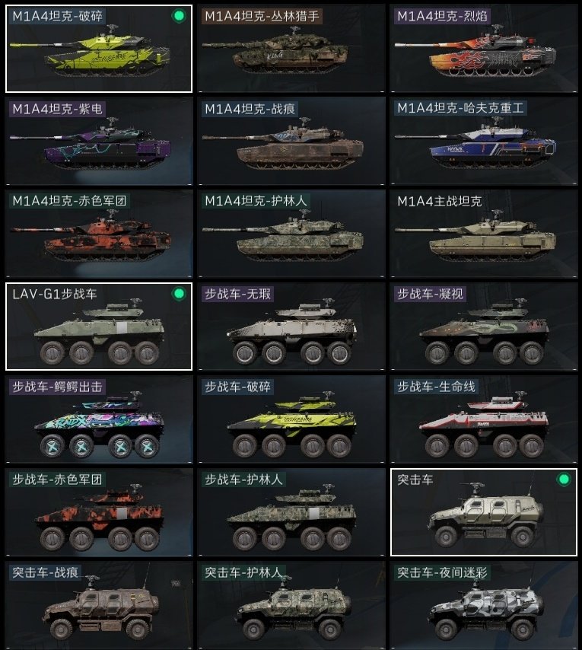Choose the 突击车-夜间迷彩 night camo skin

[x=483, y=605]
